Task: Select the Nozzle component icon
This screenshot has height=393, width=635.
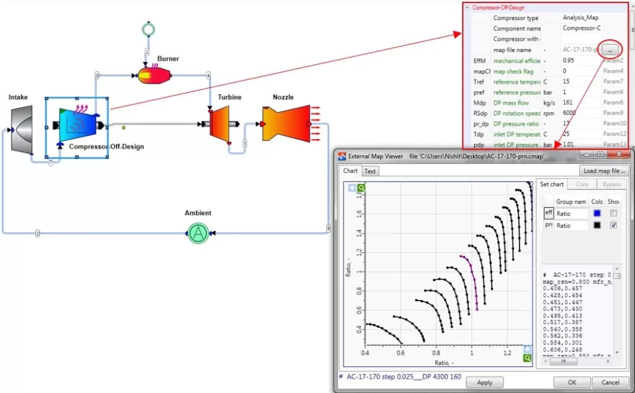Action: coord(288,124)
